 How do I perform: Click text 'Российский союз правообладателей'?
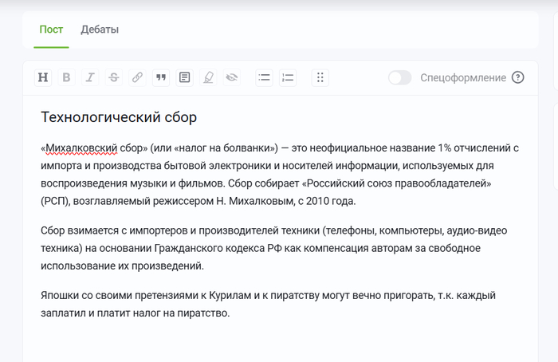click(396, 183)
